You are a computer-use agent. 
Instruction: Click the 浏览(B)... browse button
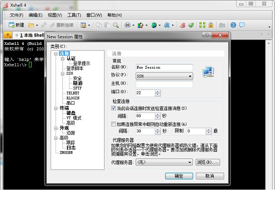coord(208,162)
